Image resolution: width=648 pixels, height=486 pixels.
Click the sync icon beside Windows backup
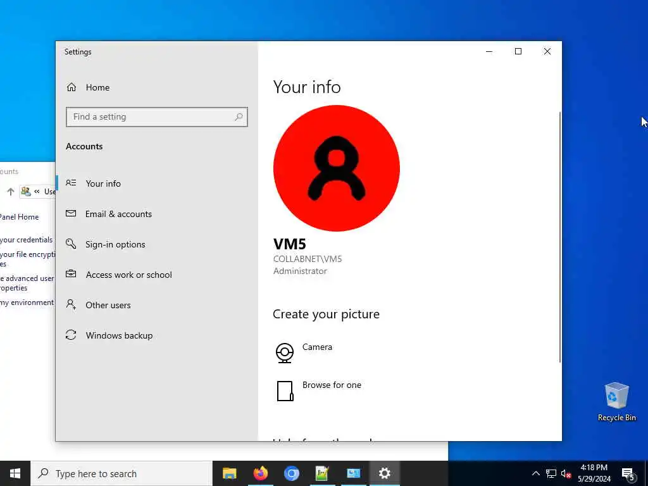click(71, 335)
